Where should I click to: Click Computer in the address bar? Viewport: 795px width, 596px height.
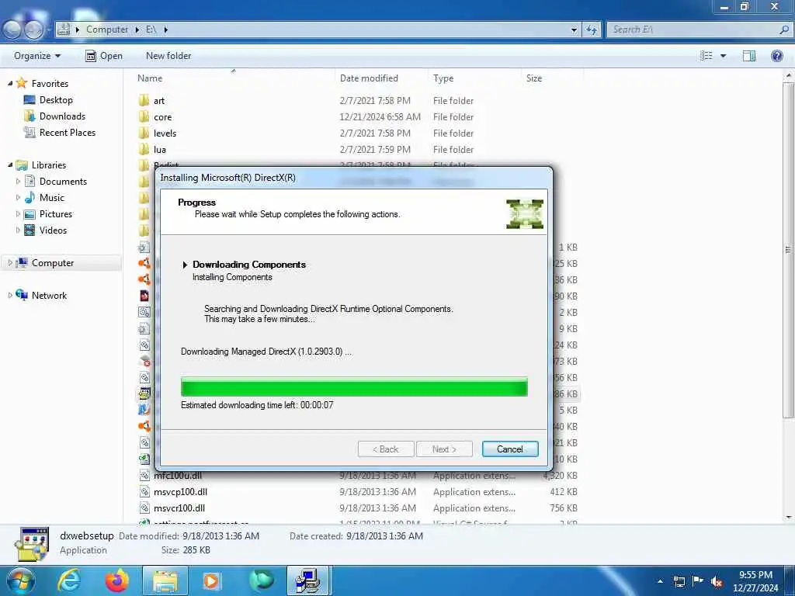(x=107, y=29)
